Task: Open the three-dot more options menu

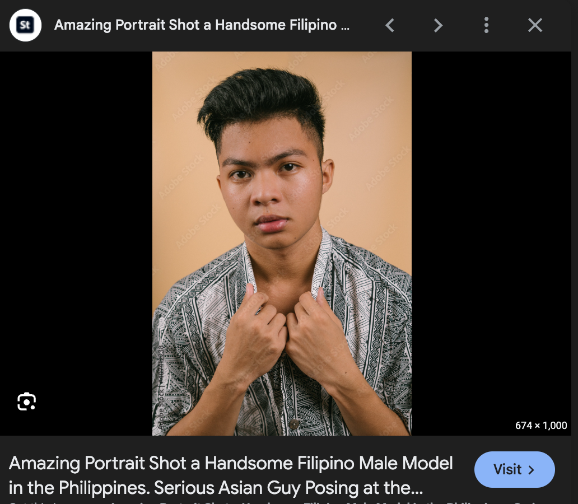Action: click(x=486, y=25)
